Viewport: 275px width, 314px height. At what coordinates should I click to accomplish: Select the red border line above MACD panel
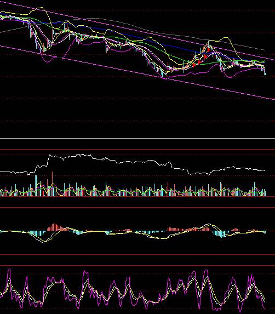pyautogui.click(x=137, y=208)
